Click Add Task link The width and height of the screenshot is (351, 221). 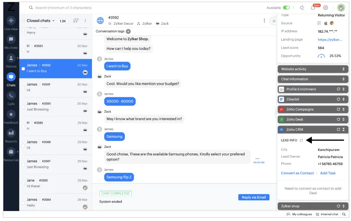click(x=328, y=173)
